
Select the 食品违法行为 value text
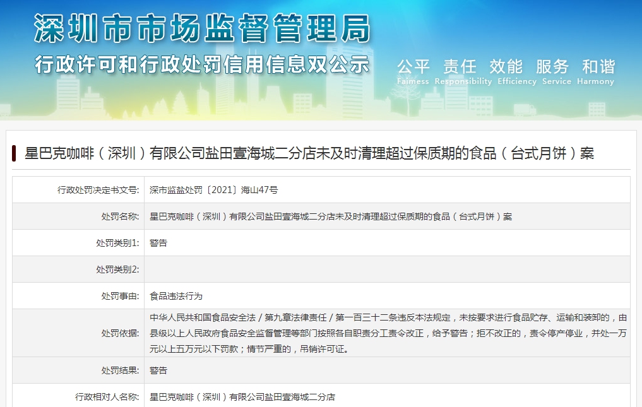click(176, 296)
